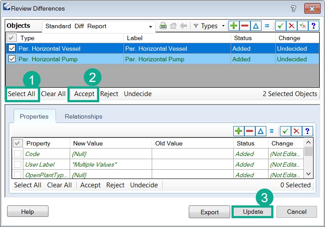Click Accept under Objects list
This screenshot has width=325, height=227.
(84, 94)
